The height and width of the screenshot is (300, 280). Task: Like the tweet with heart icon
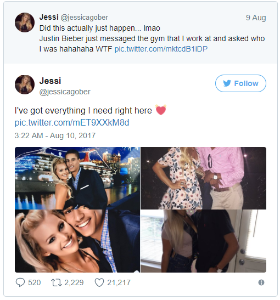coord(99,282)
